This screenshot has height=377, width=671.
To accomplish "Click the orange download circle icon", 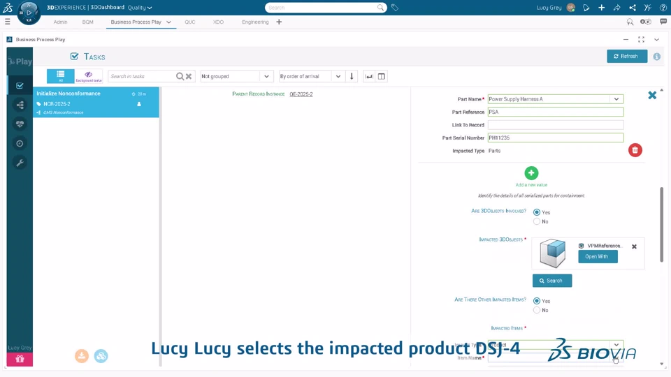I will click(82, 355).
